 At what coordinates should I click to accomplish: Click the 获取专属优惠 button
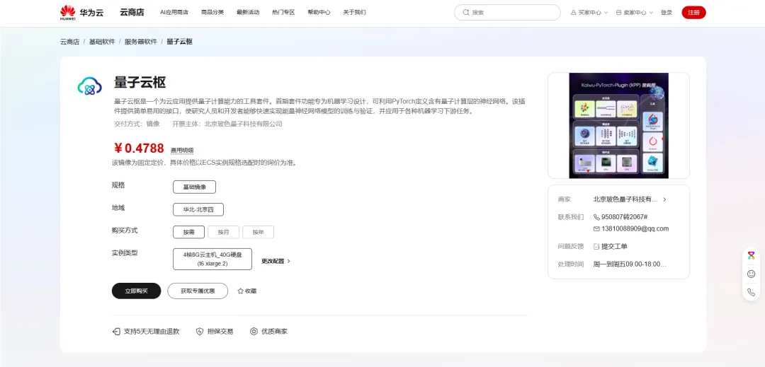point(198,291)
